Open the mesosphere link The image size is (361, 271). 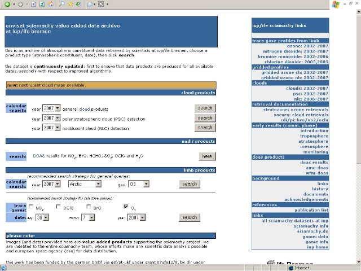click(314, 147)
